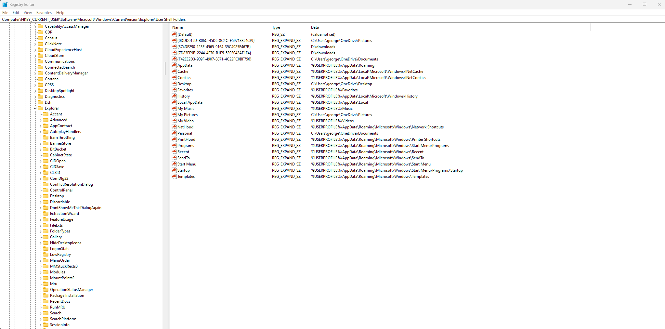Select the Recent value
This screenshot has width=665, height=329.
point(183,152)
